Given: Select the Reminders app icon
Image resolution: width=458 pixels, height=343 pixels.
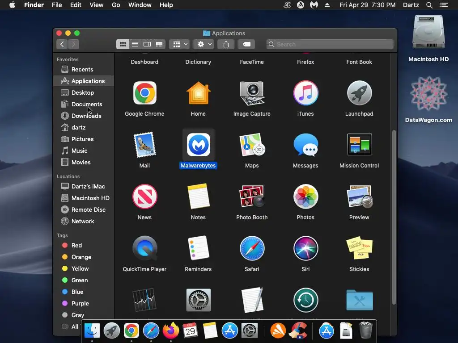Looking at the screenshot, I should click(198, 248).
